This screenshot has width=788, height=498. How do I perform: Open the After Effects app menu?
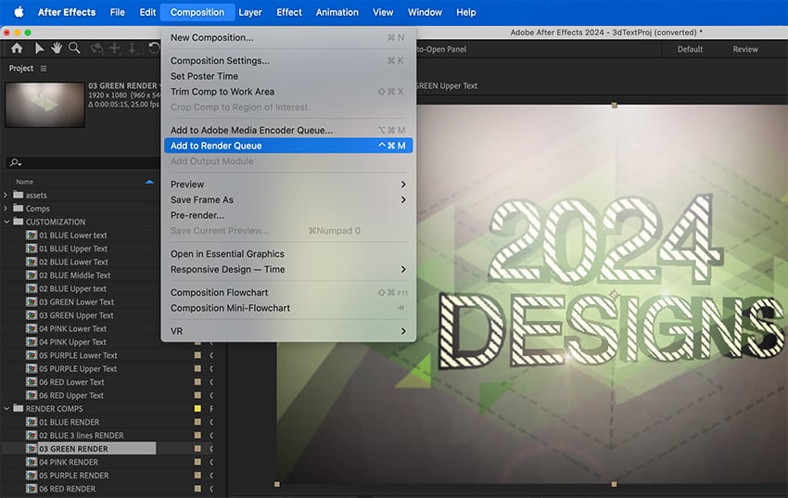coord(67,12)
